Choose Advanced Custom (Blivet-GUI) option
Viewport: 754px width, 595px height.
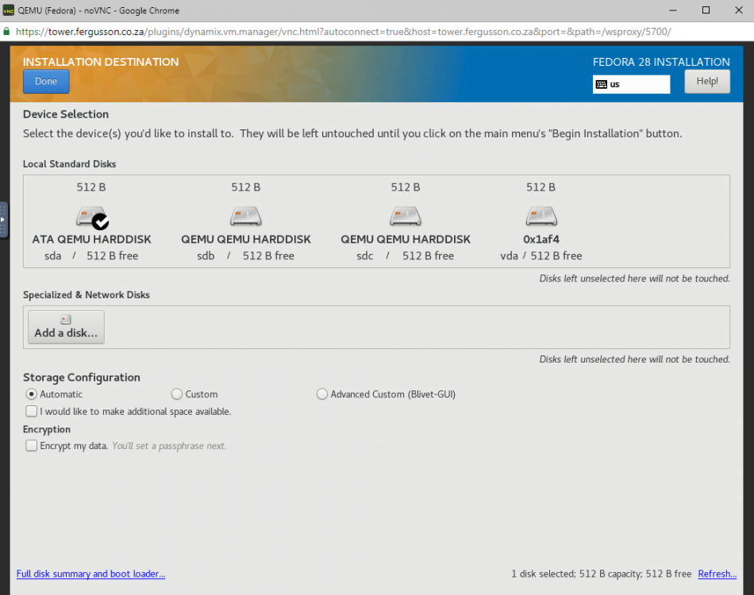tap(321, 394)
